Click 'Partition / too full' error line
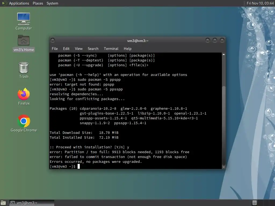 120,152
